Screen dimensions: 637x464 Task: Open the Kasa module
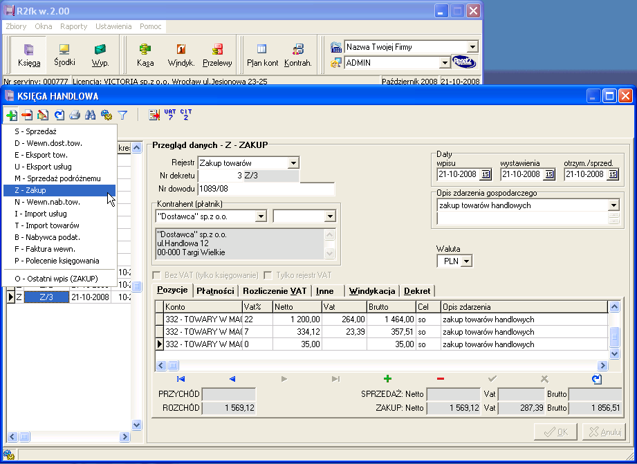(145, 55)
